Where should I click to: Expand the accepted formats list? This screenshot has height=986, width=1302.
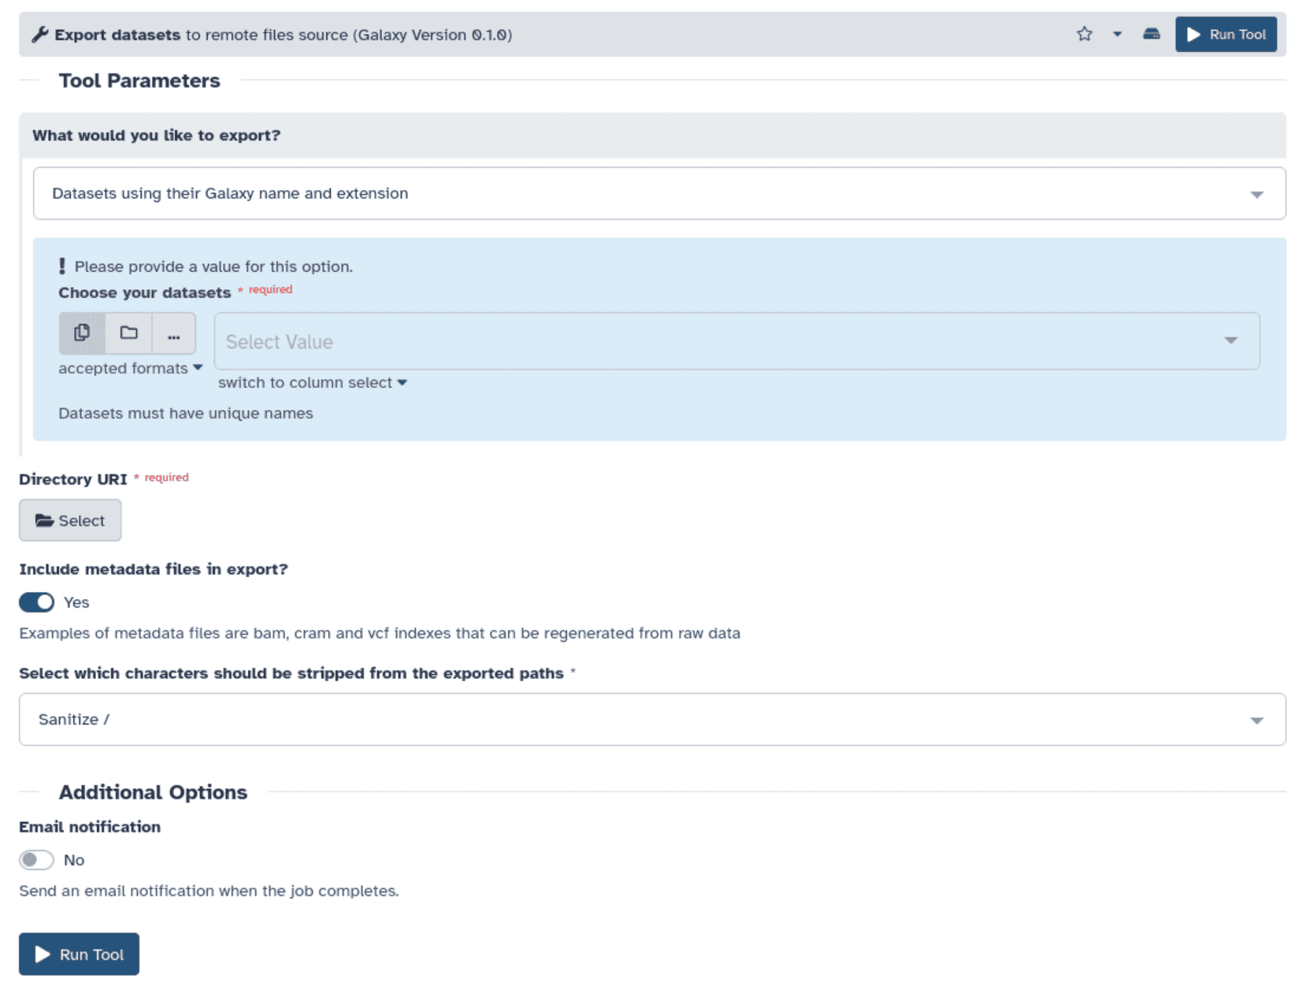(130, 367)
